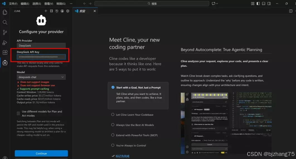Screen dimensions: 296x159
Task: Open more editor actions at top right
Action: pos(295,11)
